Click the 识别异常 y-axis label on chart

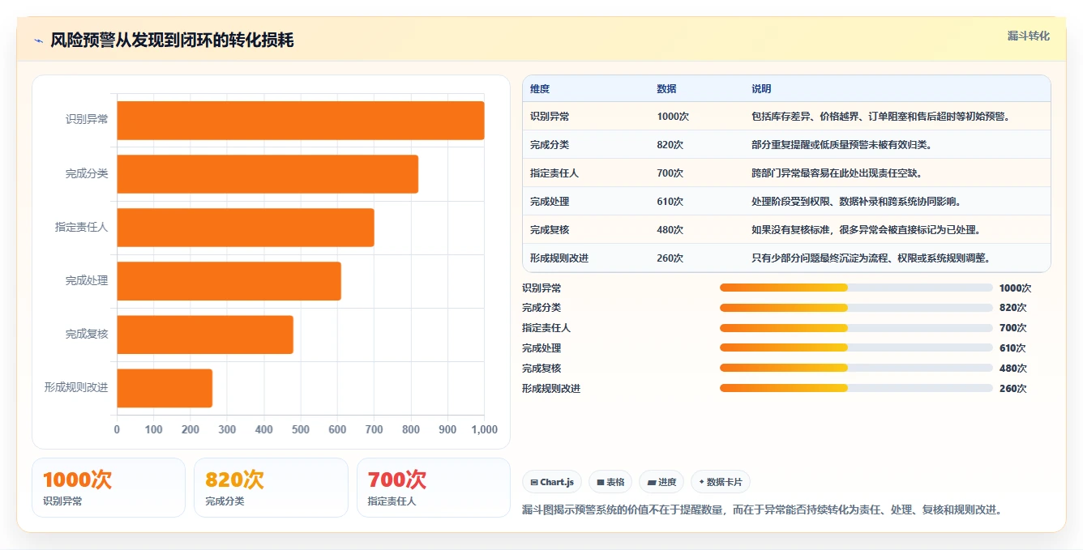(x=87, y=120)
